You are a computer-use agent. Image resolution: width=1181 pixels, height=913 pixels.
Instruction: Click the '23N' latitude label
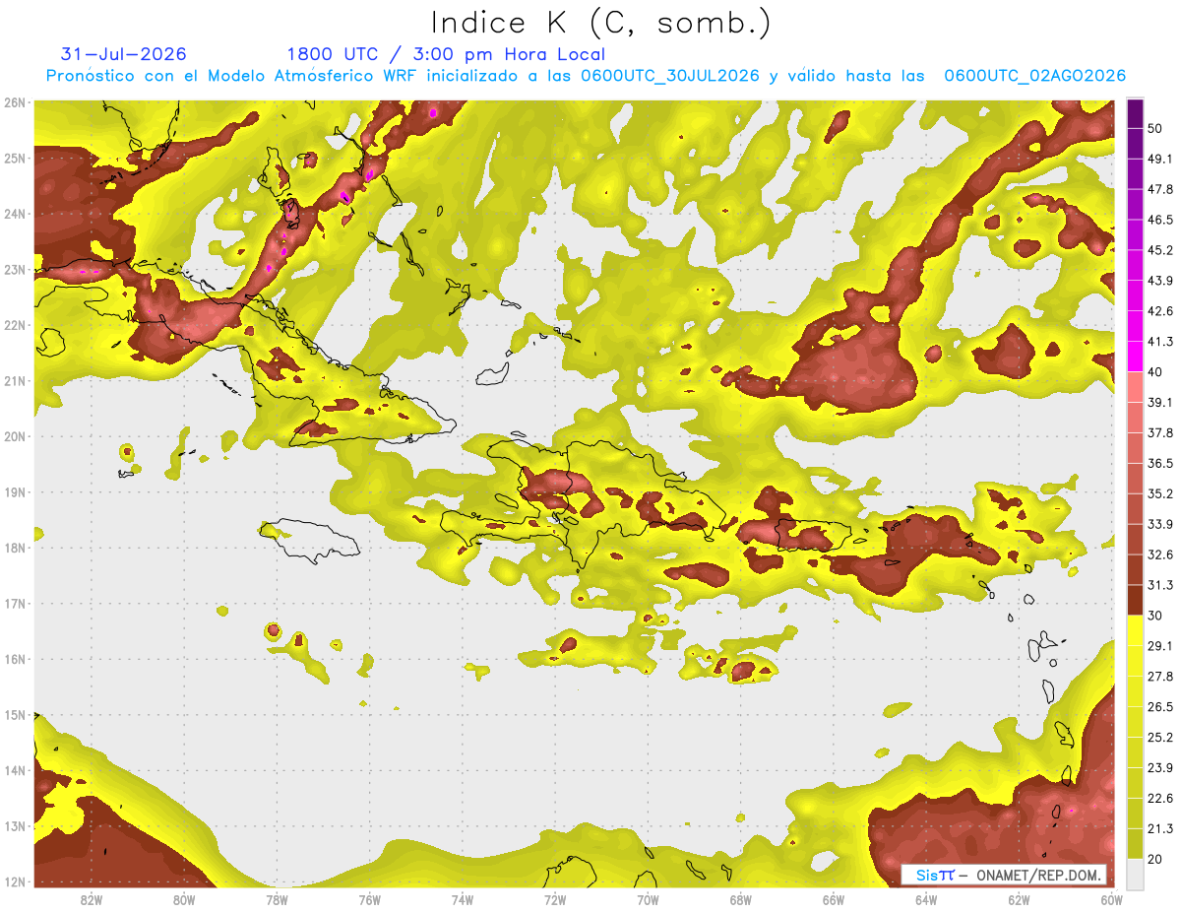[15, 269]
